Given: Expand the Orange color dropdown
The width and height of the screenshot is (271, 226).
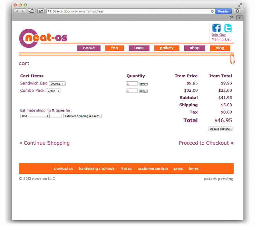Looking at the screenshot, I should 57,84.
